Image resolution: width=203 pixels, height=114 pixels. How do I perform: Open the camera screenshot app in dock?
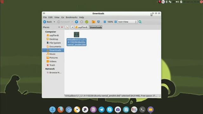118,110
